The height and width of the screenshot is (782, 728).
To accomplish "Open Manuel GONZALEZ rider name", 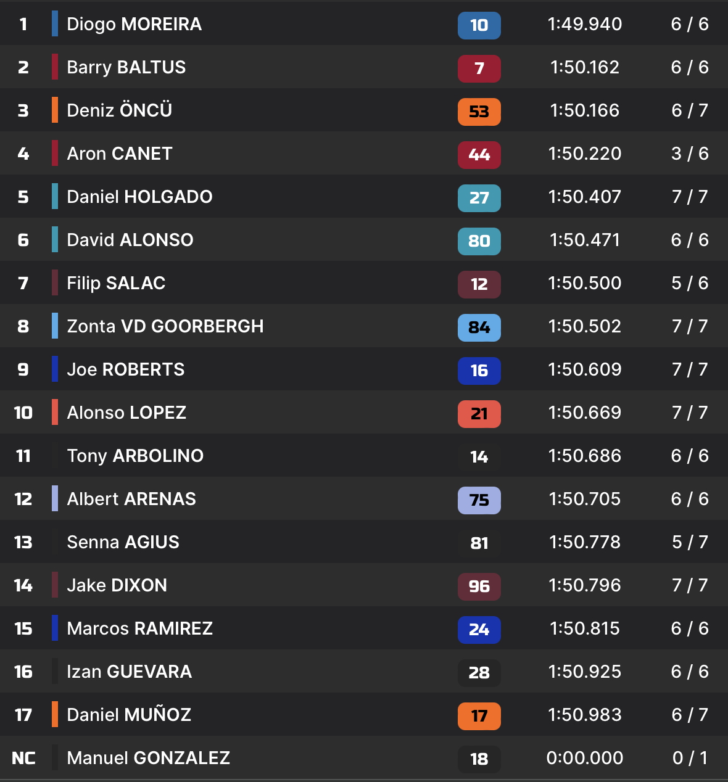I will (148, 758).
